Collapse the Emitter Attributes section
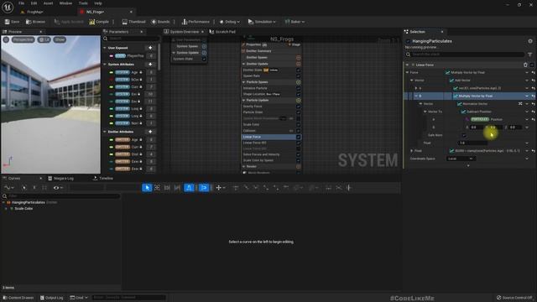 [x=105, y=132]
